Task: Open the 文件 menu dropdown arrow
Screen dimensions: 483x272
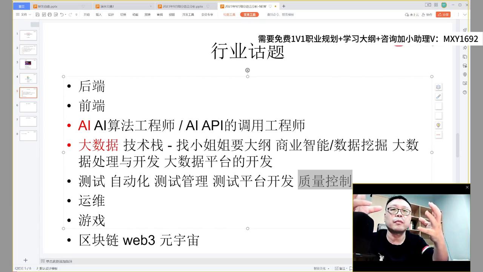Action: coord(30,14)
